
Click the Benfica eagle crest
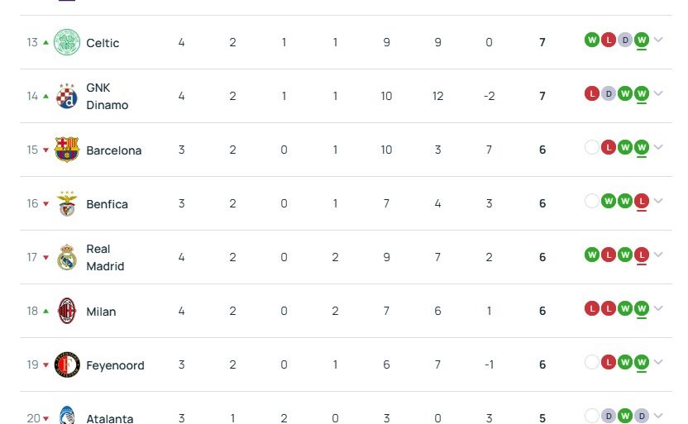tap(67, 203)
